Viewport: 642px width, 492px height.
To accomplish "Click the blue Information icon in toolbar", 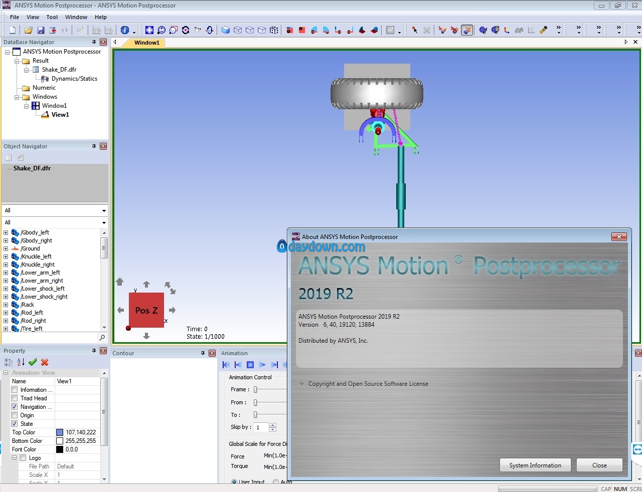I will [125, 30].
